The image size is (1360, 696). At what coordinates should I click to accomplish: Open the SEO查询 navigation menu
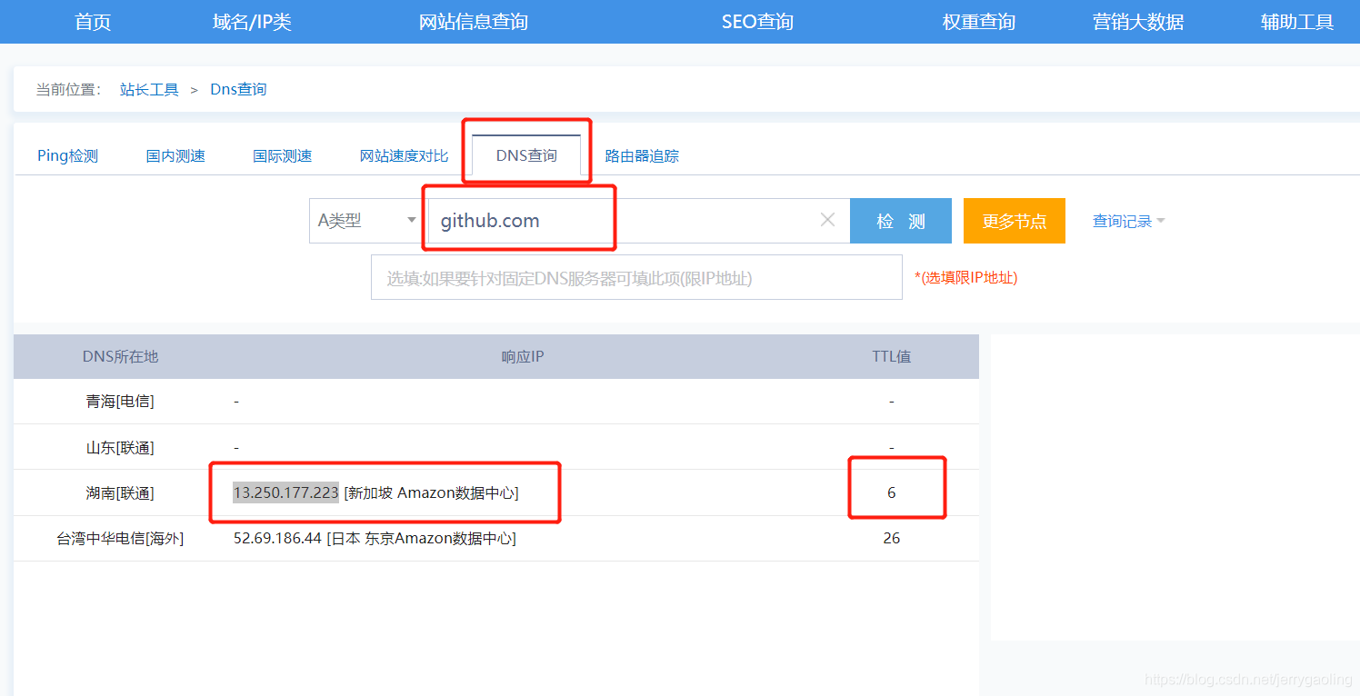pyautogui.click(x=757, y=22)
